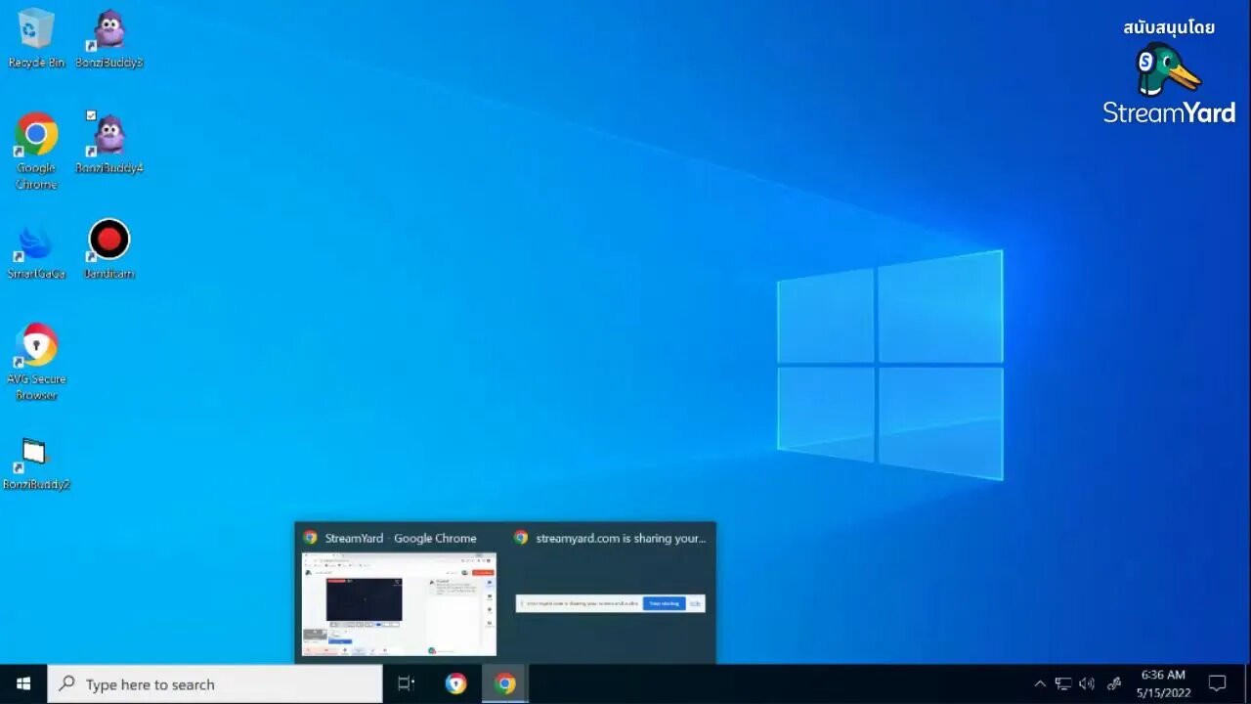The height and width of the screenshot is (704, 1251).
Task: Open Task View from the taskbar
Action: (x=406, y=684)
